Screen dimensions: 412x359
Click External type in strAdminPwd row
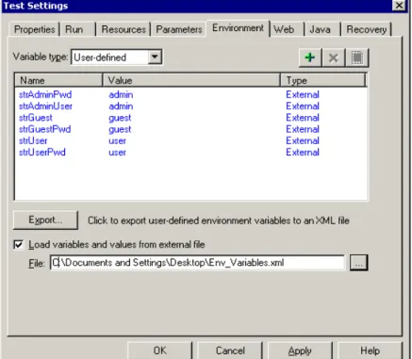(303, 94)
